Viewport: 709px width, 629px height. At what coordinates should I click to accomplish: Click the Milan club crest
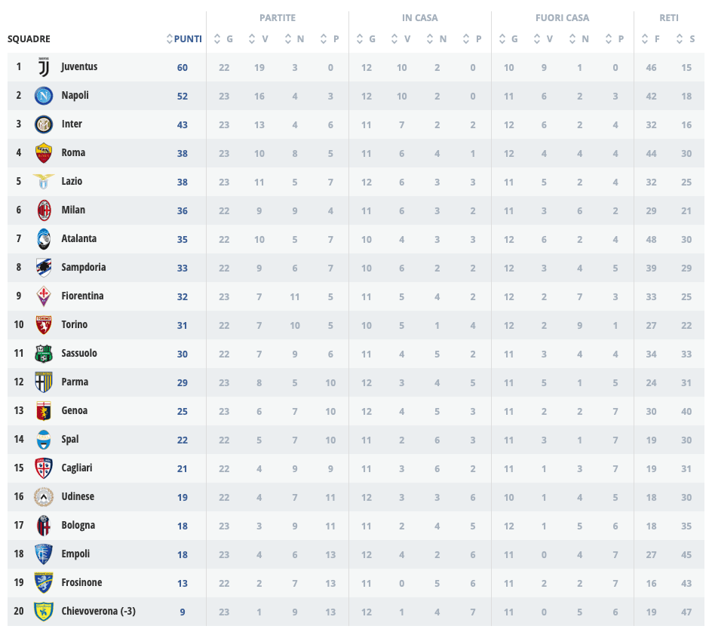pyautogui.click(x=44, y=210)
